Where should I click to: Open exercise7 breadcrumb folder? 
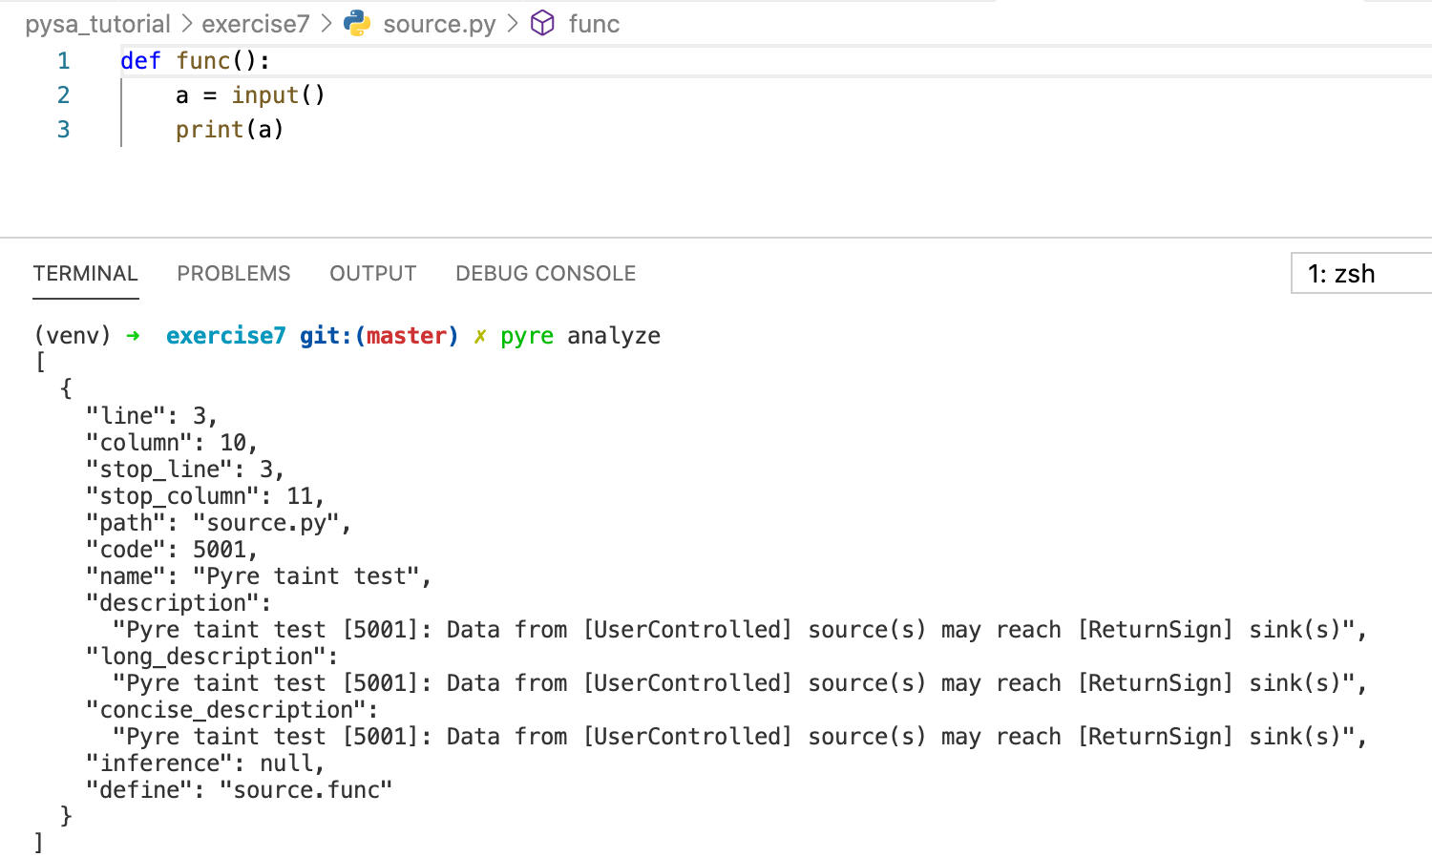pos(256,24)
